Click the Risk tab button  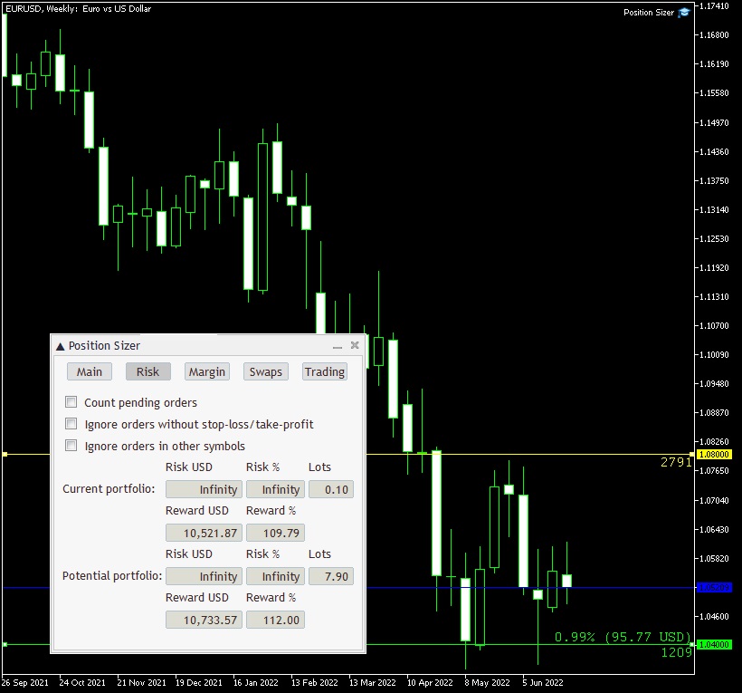click(x=148, y=371)
